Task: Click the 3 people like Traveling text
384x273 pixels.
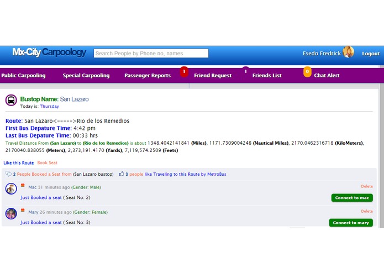Action: [x=176, y=174]
